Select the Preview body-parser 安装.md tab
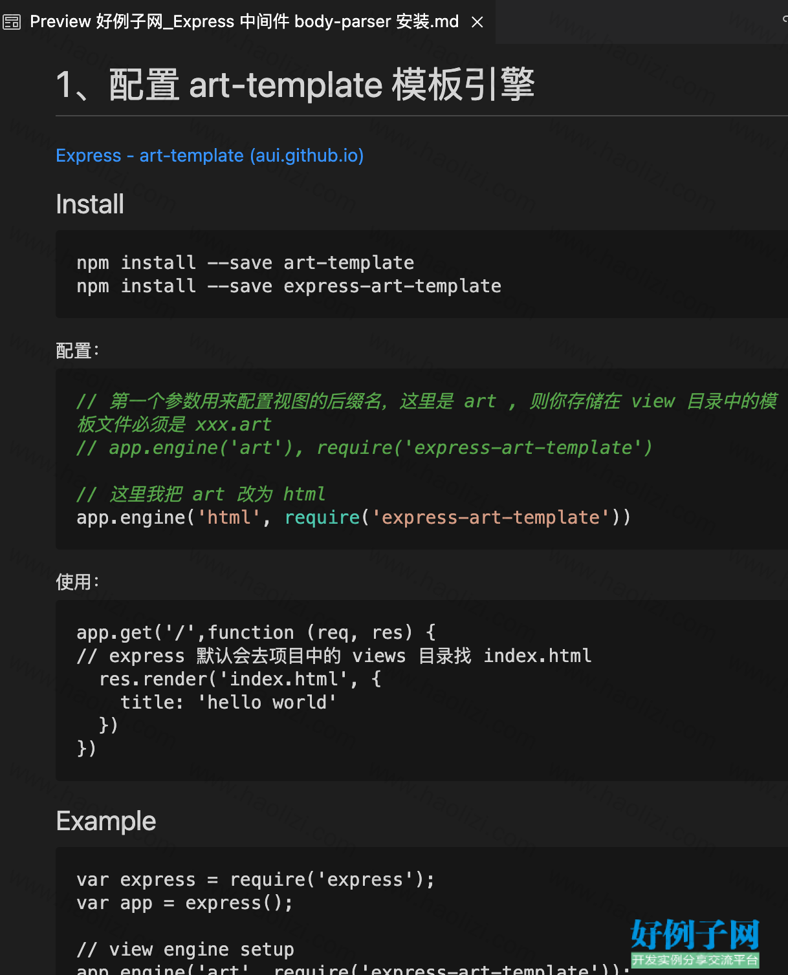 pyautogui.click(x=248, y=22)
